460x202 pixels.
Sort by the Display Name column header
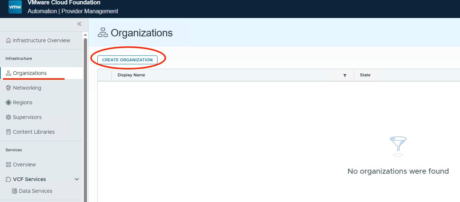pos(131,75)
